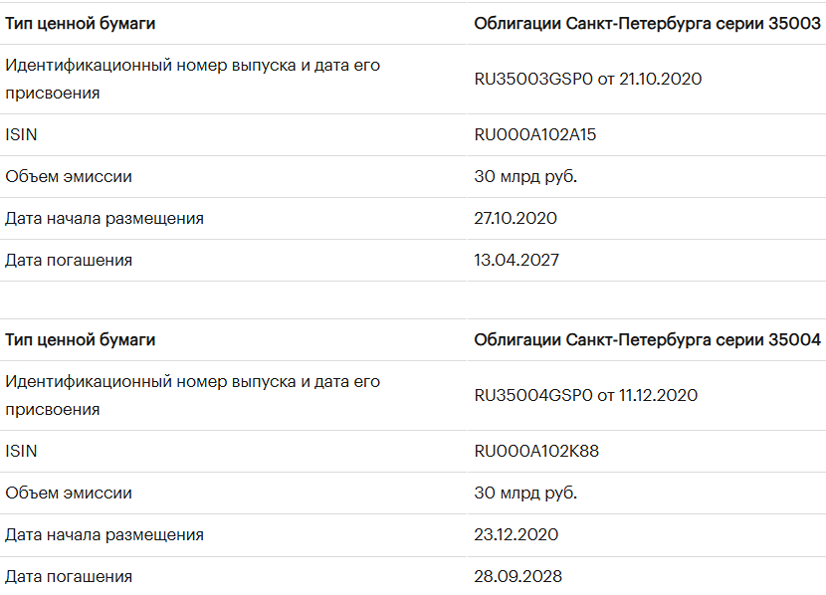Click the "ISIN" label in series 35003 table
Image resolution: width=826 pixels, height=595 pixels.
[x=21, y=134]
